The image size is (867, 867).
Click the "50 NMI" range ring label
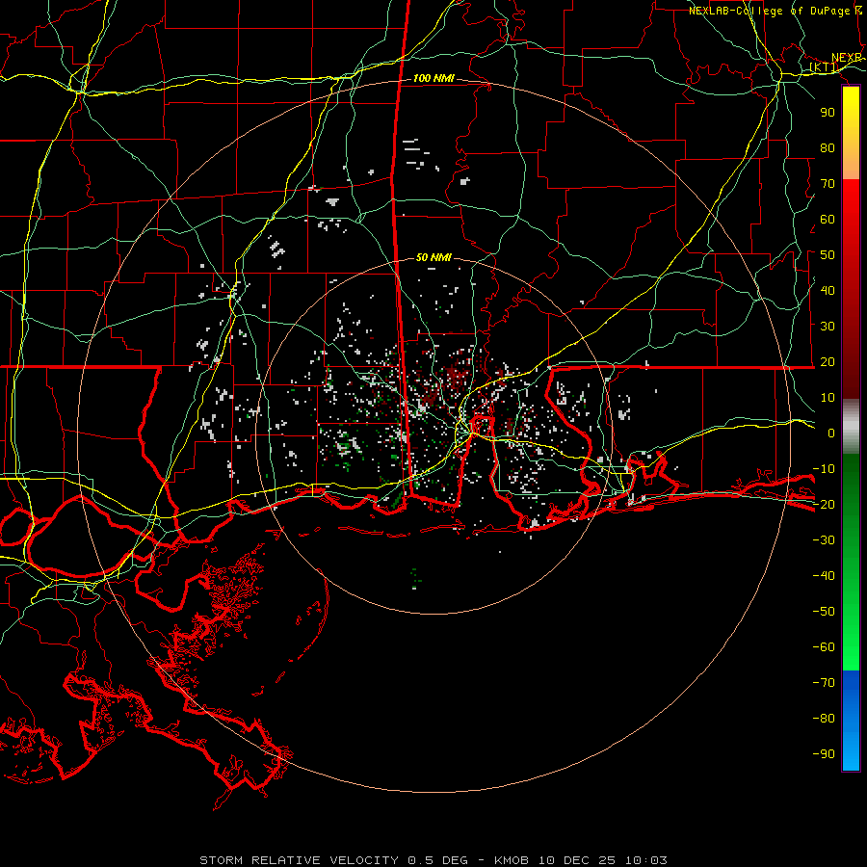[433, 257]
